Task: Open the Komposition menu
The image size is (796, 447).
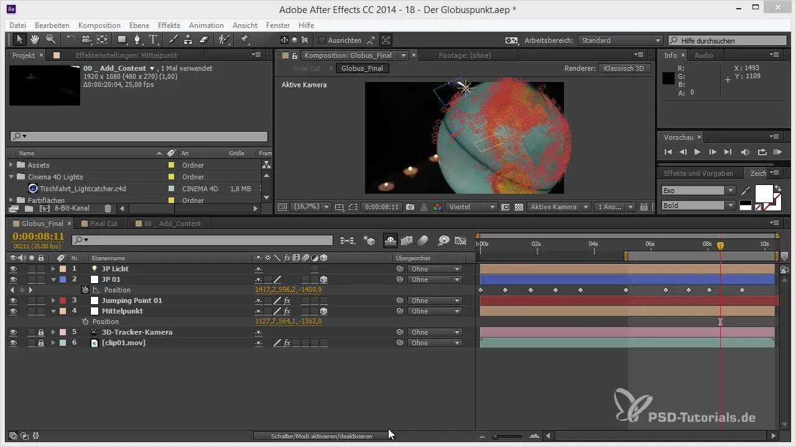Action: click(x=99, y=25)
